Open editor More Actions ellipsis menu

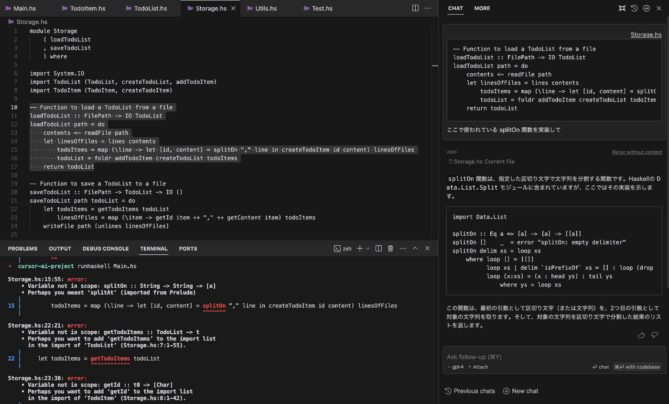(427, 8)
